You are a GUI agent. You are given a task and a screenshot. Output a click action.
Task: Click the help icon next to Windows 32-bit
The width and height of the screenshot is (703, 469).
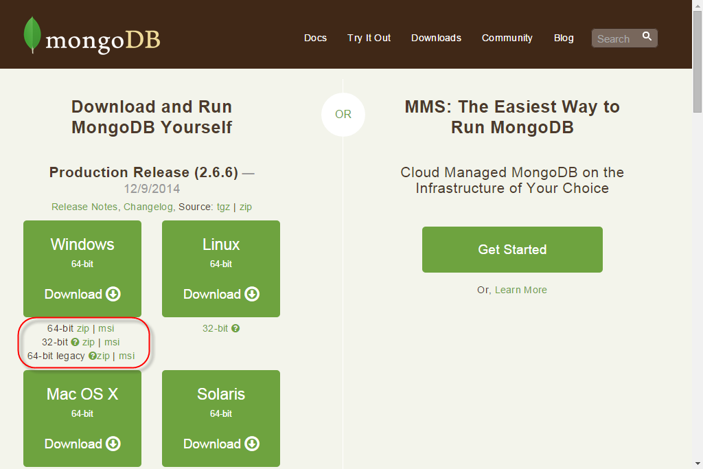click(74, 342)
